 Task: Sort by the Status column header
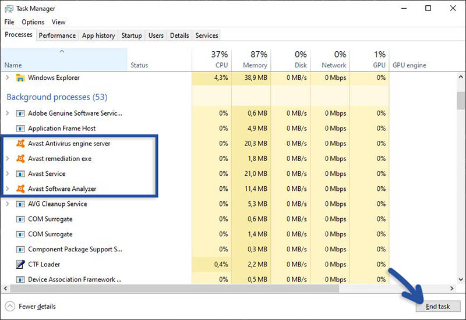coord(160,59)
